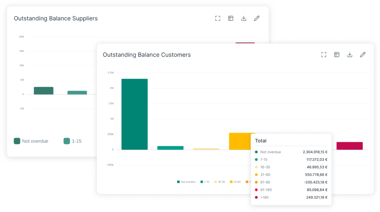This screenshot has height=212, width=380.
Task: Click the tooltip value '85.098,84 €'
Action: pos(317,190)
